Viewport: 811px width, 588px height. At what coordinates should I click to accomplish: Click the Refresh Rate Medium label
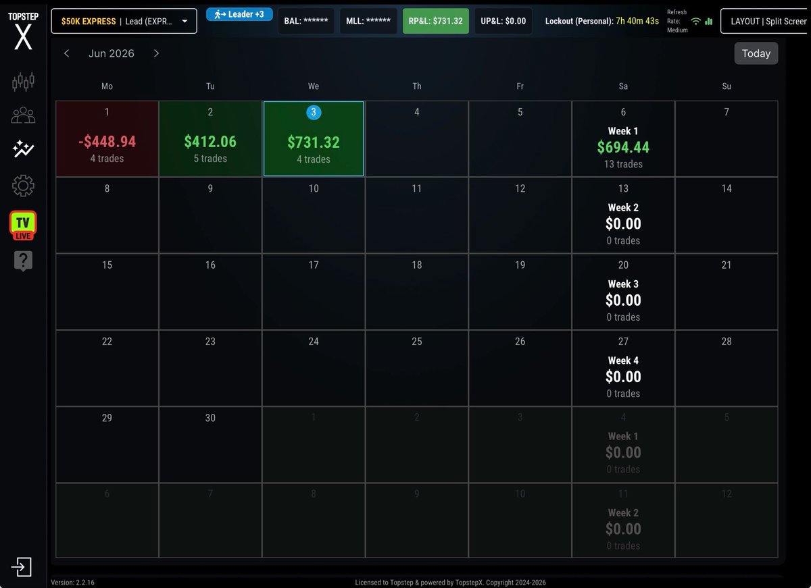click(x=677, y=21)
